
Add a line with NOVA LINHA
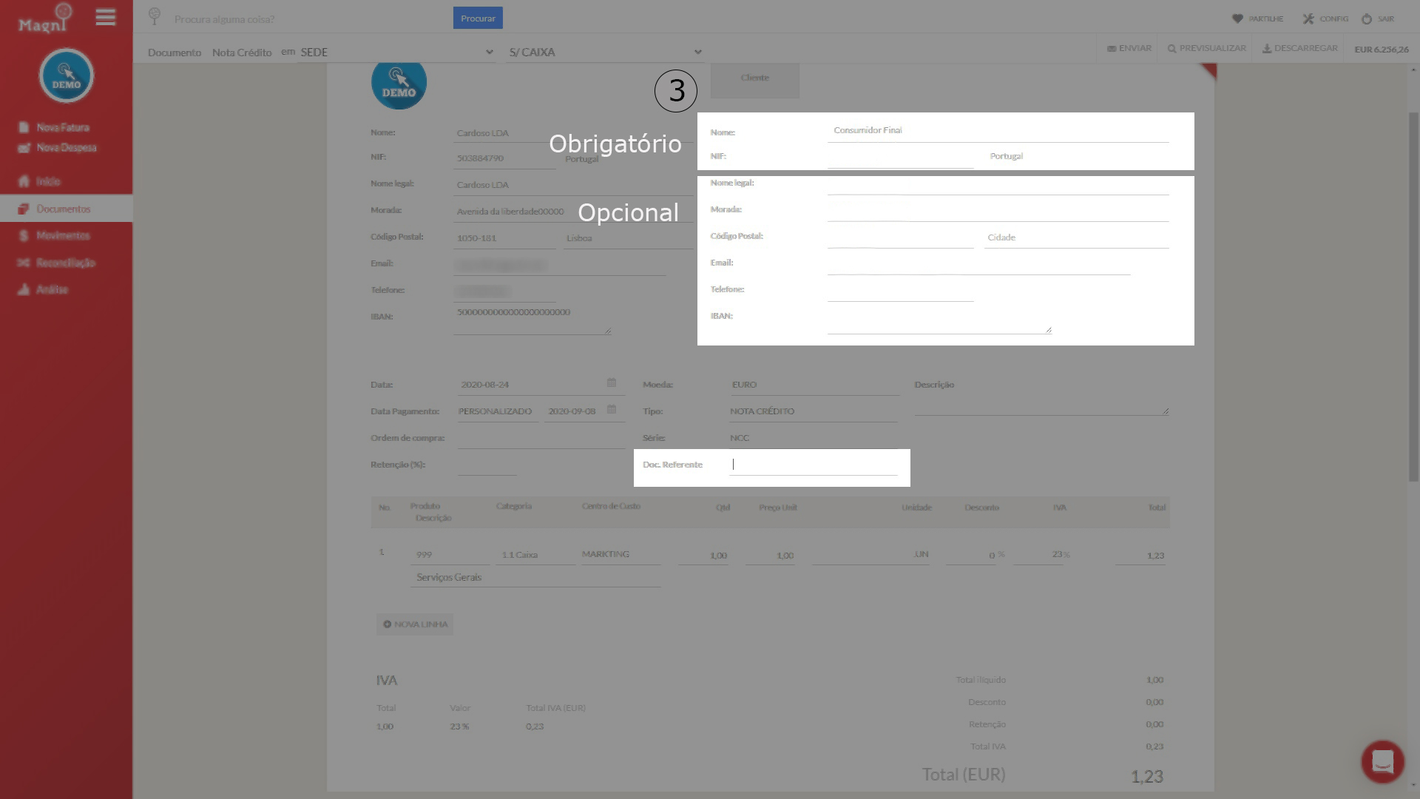(x=415, y=624)
